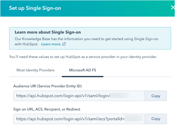Image resolution: width=175 pixels, height=131 pixels.
Task: Click the Sign on URL, ACS, Recipient label
Action: click(x=47, y=109)
